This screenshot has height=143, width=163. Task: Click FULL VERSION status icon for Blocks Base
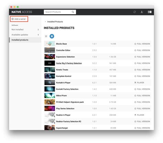pos(135,44)
